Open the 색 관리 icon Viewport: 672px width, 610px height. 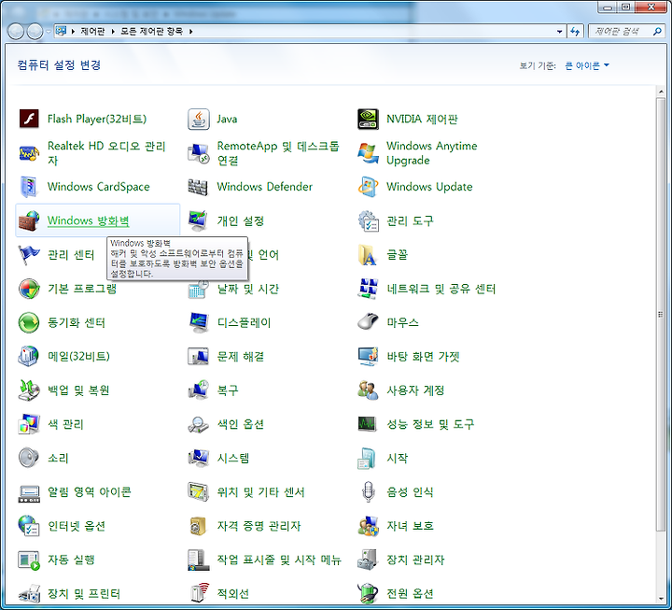point(29,424)
